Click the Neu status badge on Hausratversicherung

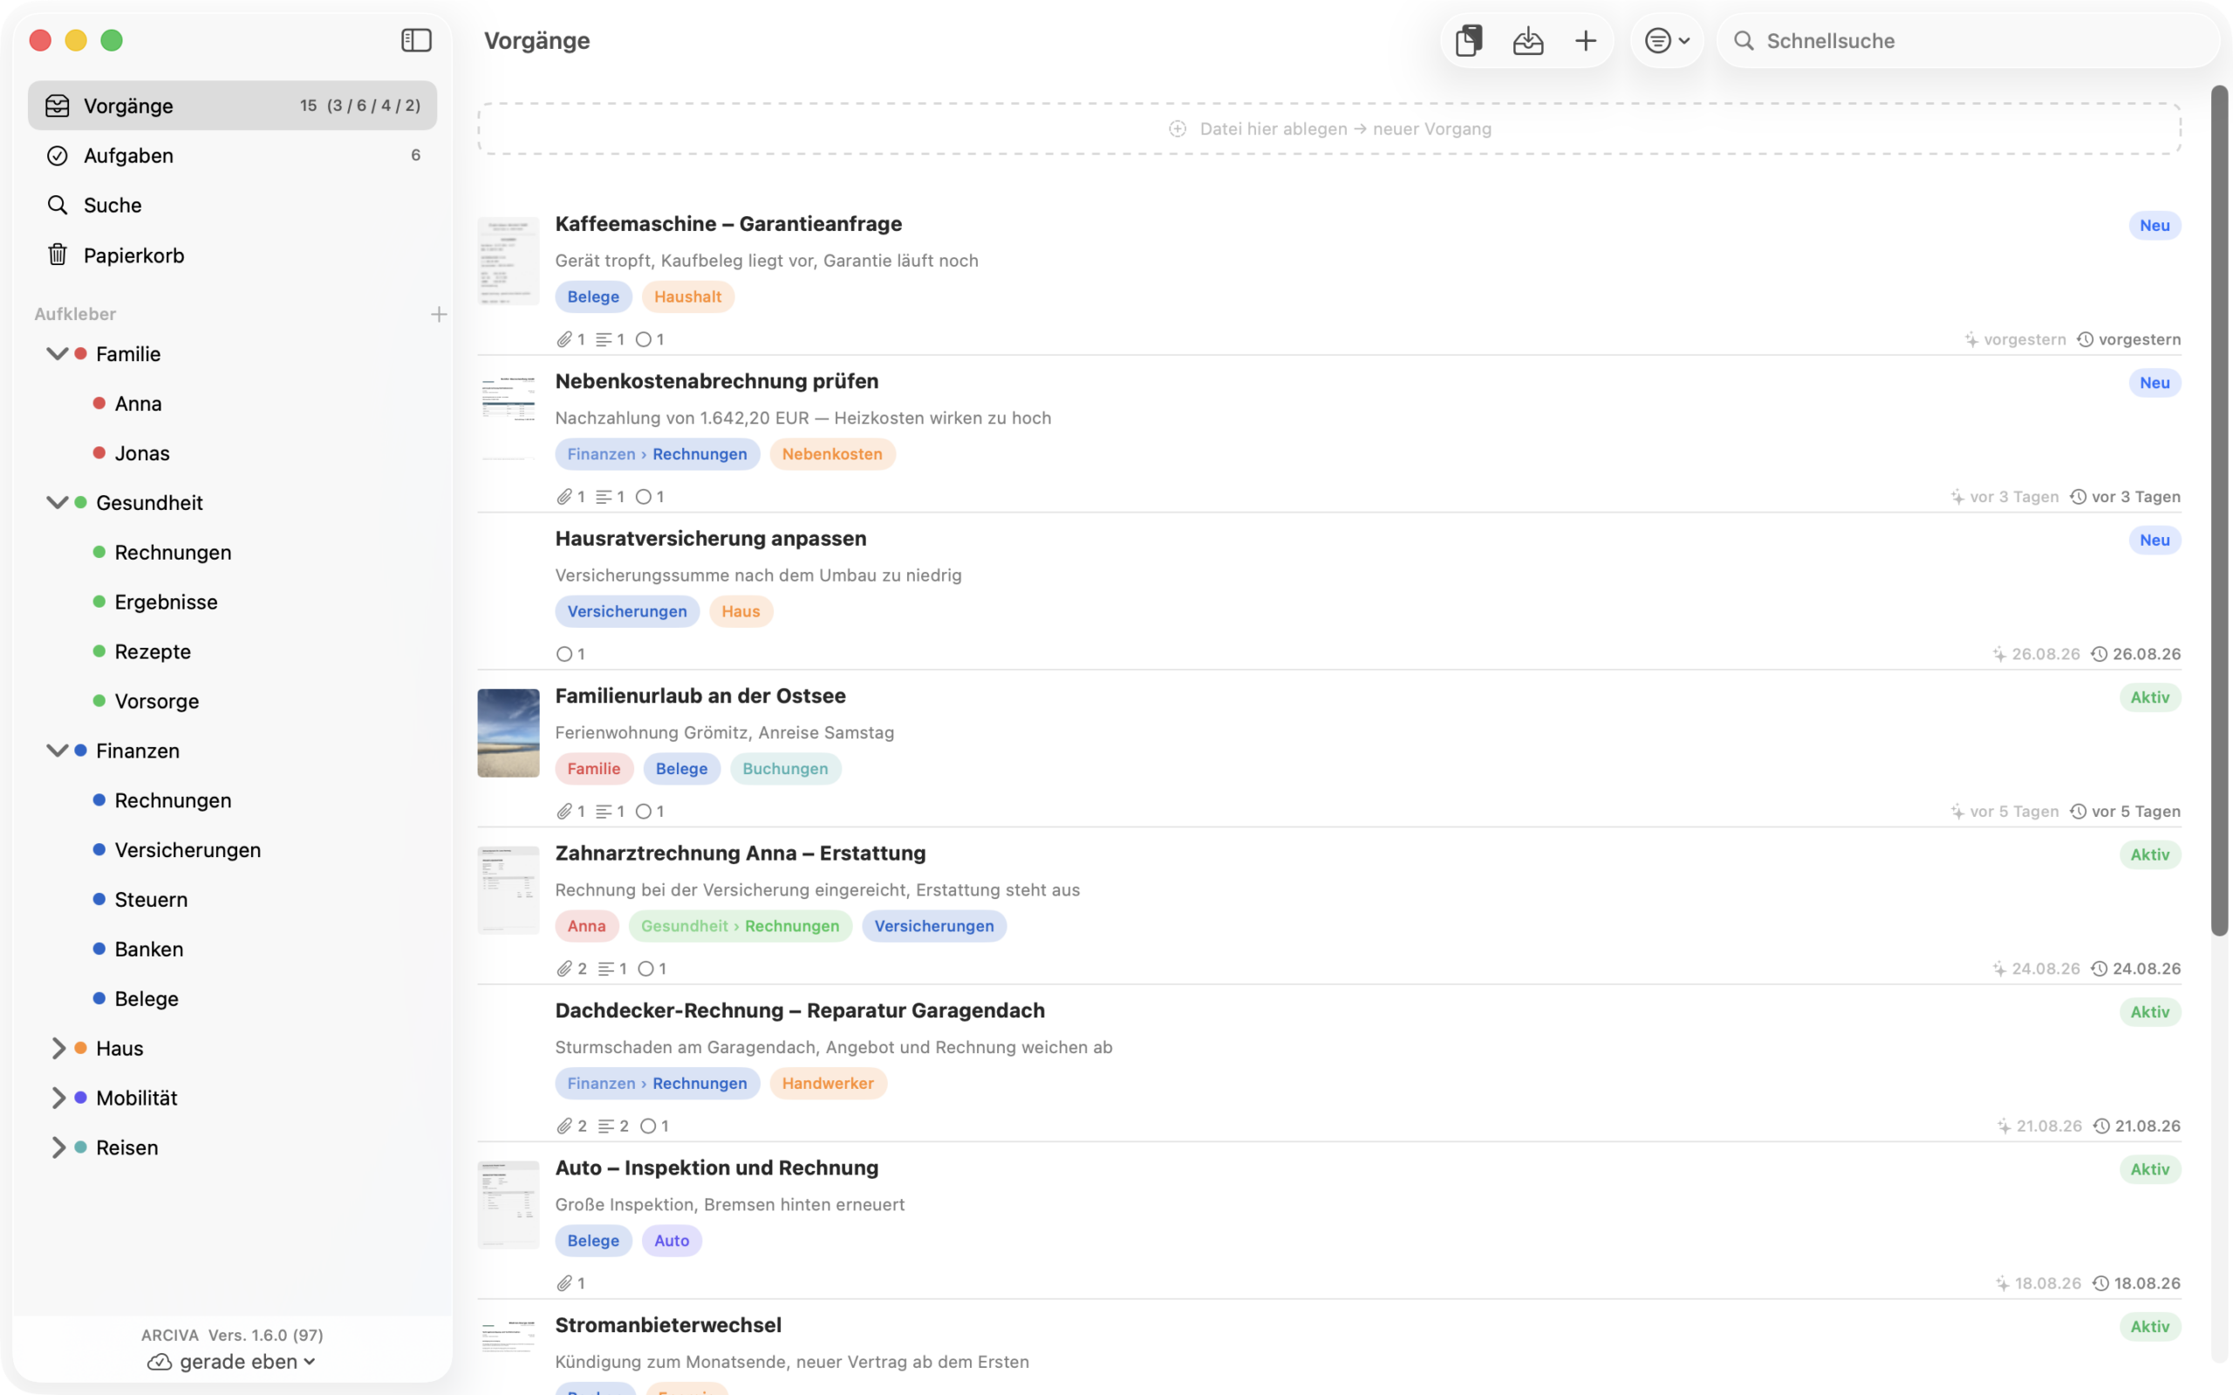coord(2154,541)
